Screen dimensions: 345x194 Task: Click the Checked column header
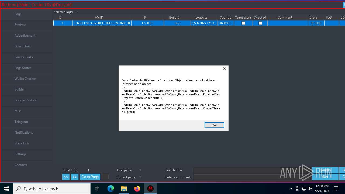tap(260, 18)
